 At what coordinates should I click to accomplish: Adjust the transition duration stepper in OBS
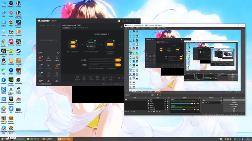pos(221,102)
